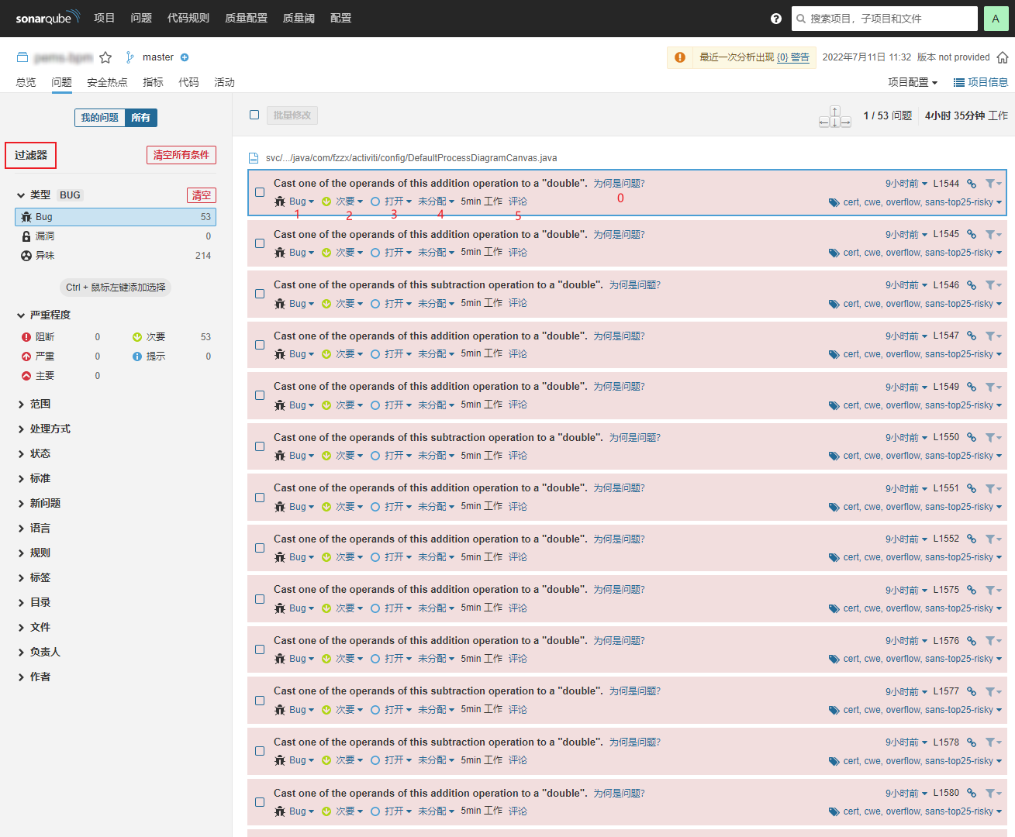This screenshot has width=1015, height=837.
Task: Click the tags icon on issue L1544
Action: (x=834, y=202)
